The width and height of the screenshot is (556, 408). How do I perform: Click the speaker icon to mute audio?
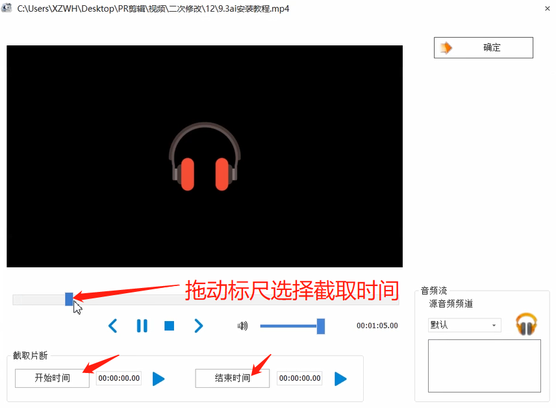pos(242,326)
